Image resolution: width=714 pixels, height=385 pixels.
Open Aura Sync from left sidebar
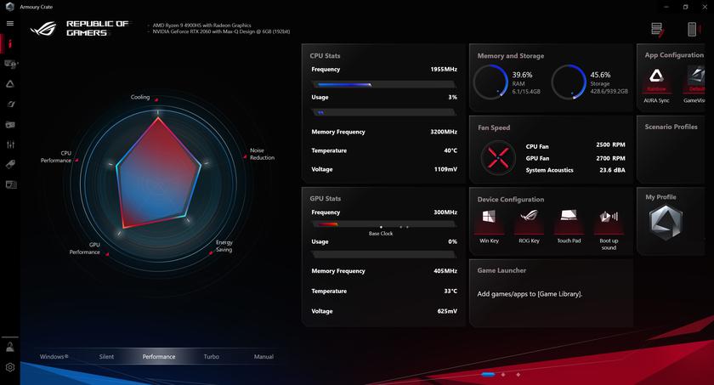(10, 83)
